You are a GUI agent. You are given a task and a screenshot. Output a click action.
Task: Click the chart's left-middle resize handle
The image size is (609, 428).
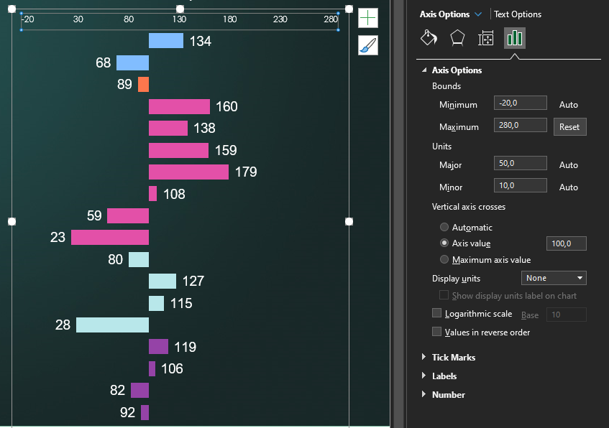(12, 221)
